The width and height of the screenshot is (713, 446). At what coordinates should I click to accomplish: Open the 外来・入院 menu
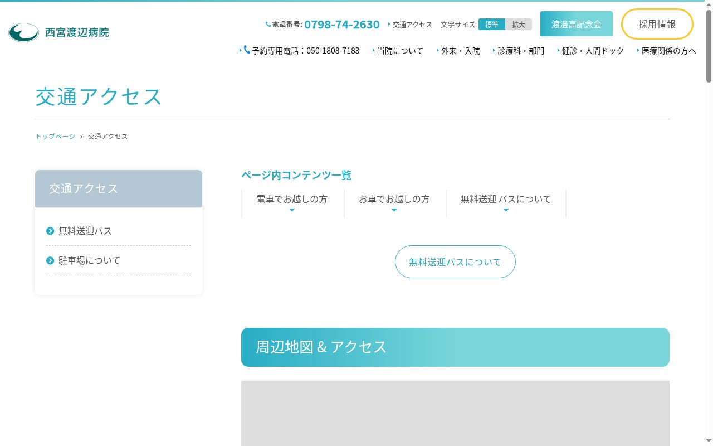(460, 51)
